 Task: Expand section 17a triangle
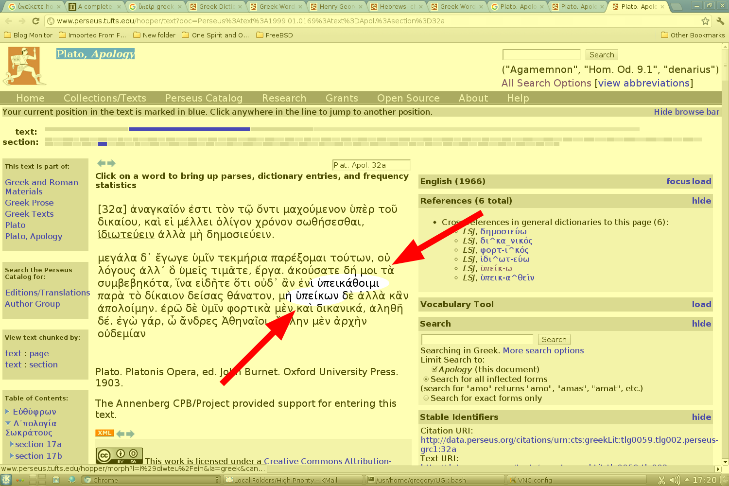(12, 444)
